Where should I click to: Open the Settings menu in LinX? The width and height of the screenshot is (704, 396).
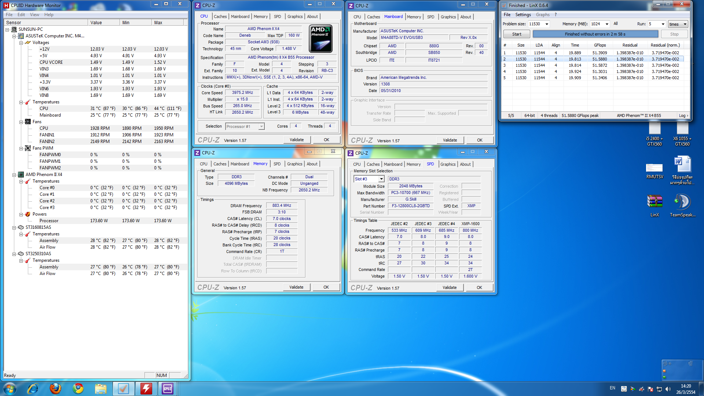click(523, 15)
